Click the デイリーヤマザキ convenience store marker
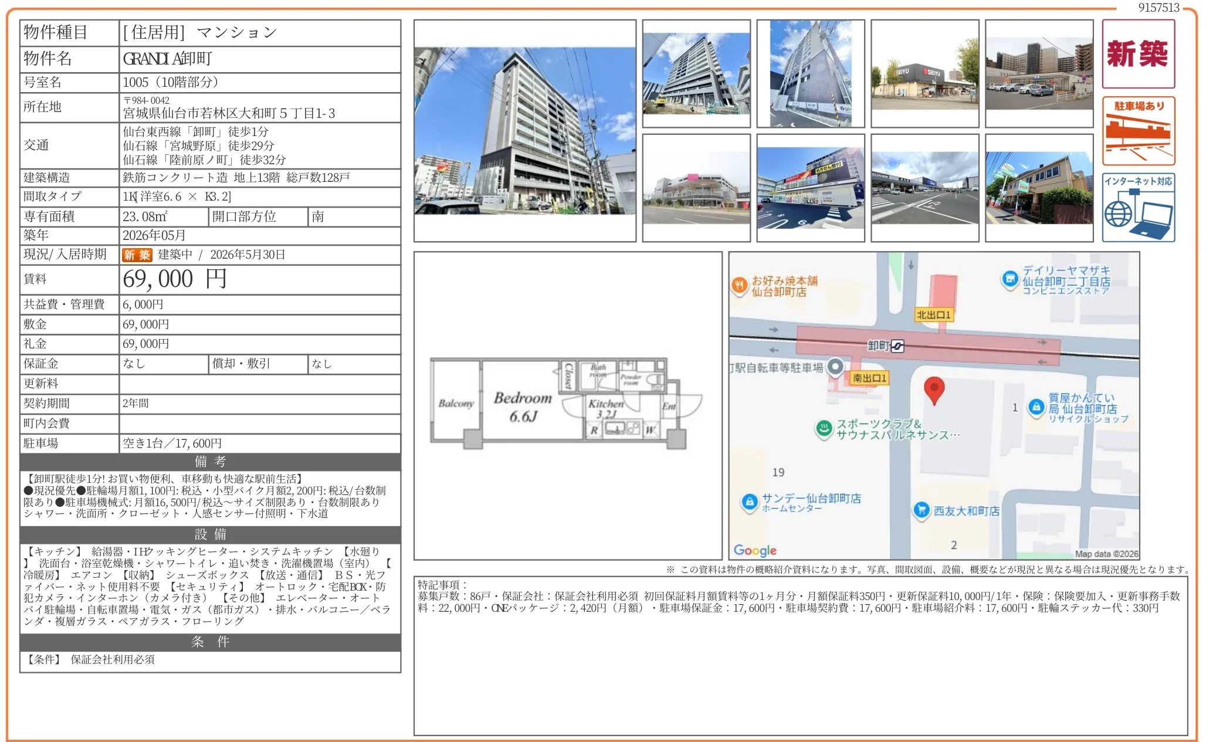Screen dimensions: 1206x742 coord(1009,279)
